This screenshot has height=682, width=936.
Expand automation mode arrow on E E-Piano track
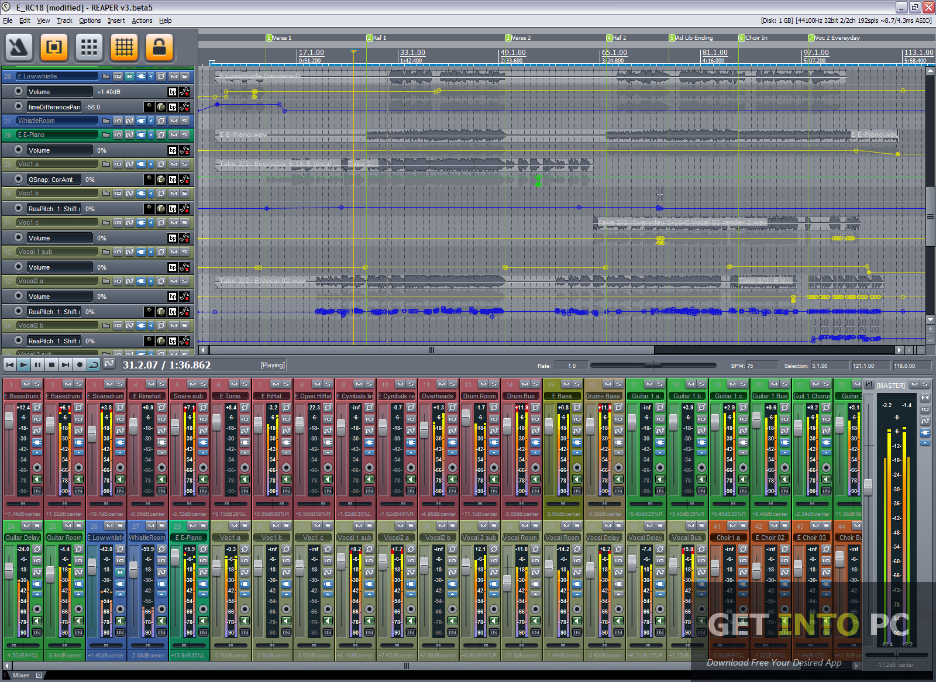click(x=151, y=135)
